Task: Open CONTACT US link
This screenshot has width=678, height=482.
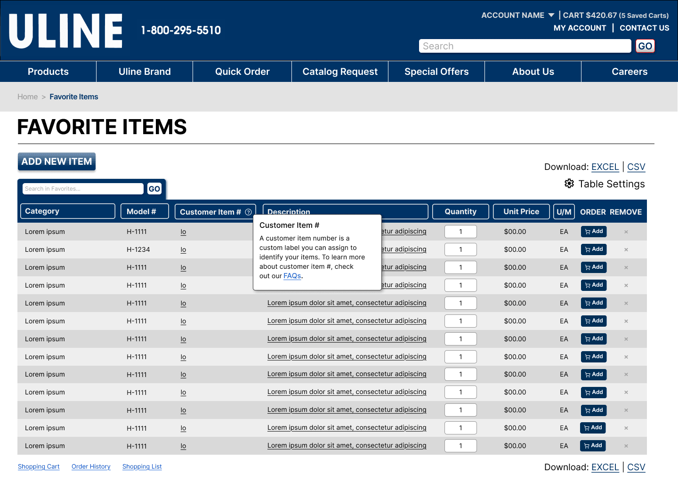Action: pyautogui.click(x=644, y=28)
